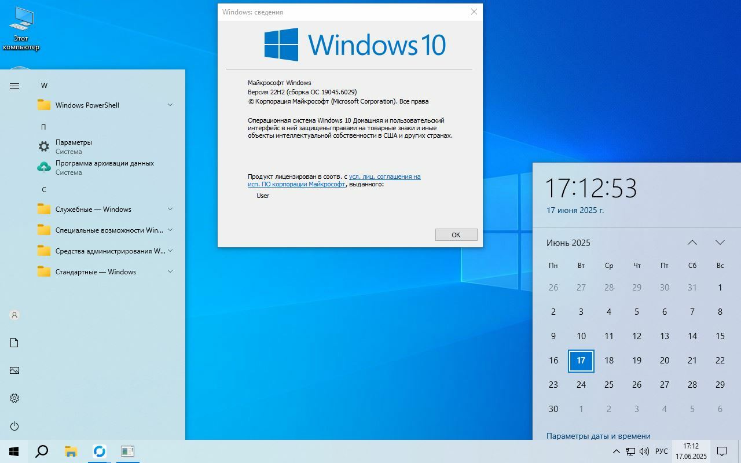Show hidden tray icons chevron
This screenshot has height=463, width=741.
616,451
